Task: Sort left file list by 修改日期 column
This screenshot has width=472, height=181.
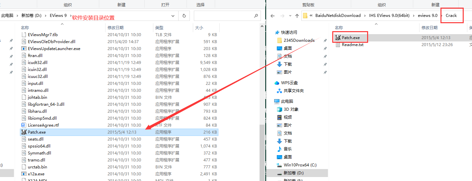Action: click(116, 28)
